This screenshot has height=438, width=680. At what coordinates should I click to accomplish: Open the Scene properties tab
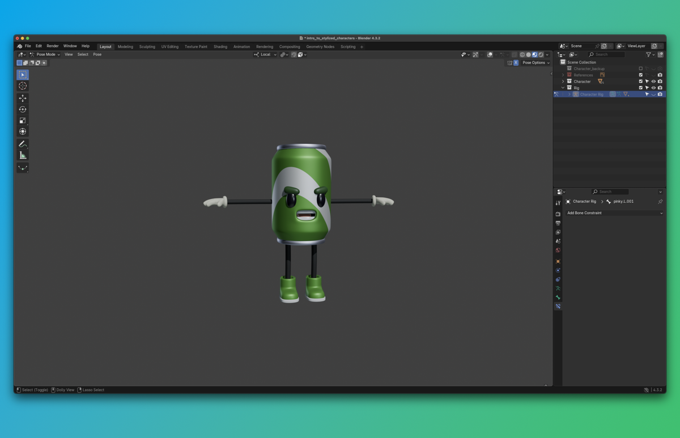point(558,241)
